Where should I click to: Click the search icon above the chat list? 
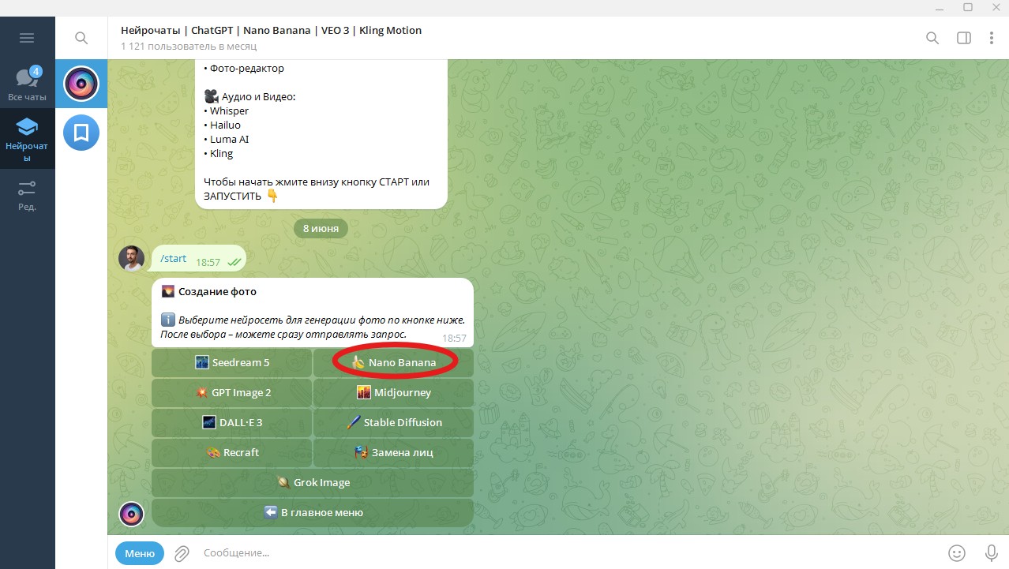(x=81, y=38)
